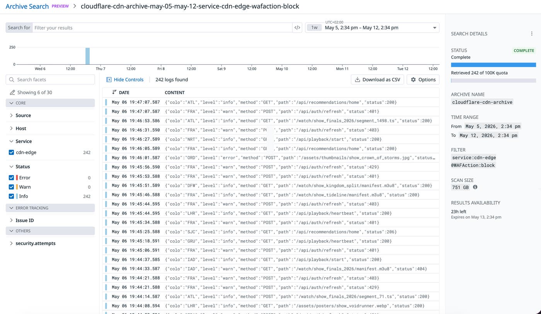Open the log at 19:46:27.589
541x314 pixels.
(x=270, y=139)
